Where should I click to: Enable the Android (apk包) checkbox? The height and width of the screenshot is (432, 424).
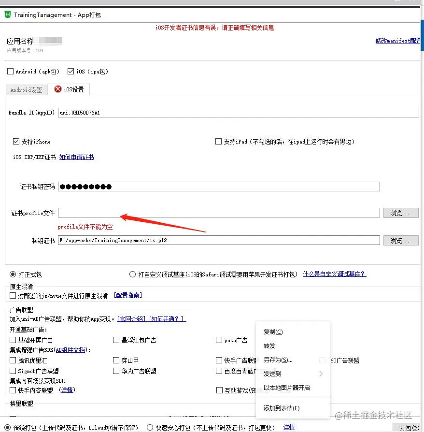point(10,72)
